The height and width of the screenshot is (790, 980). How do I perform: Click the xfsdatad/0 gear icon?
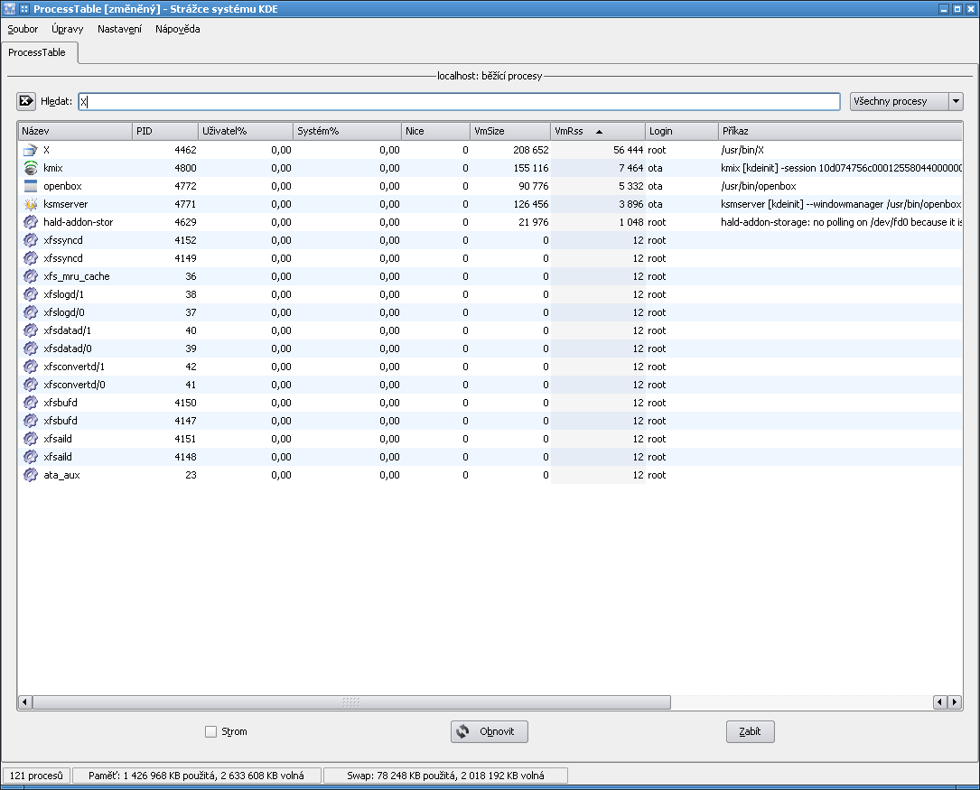pyautogui.click(x=30, y=349)
